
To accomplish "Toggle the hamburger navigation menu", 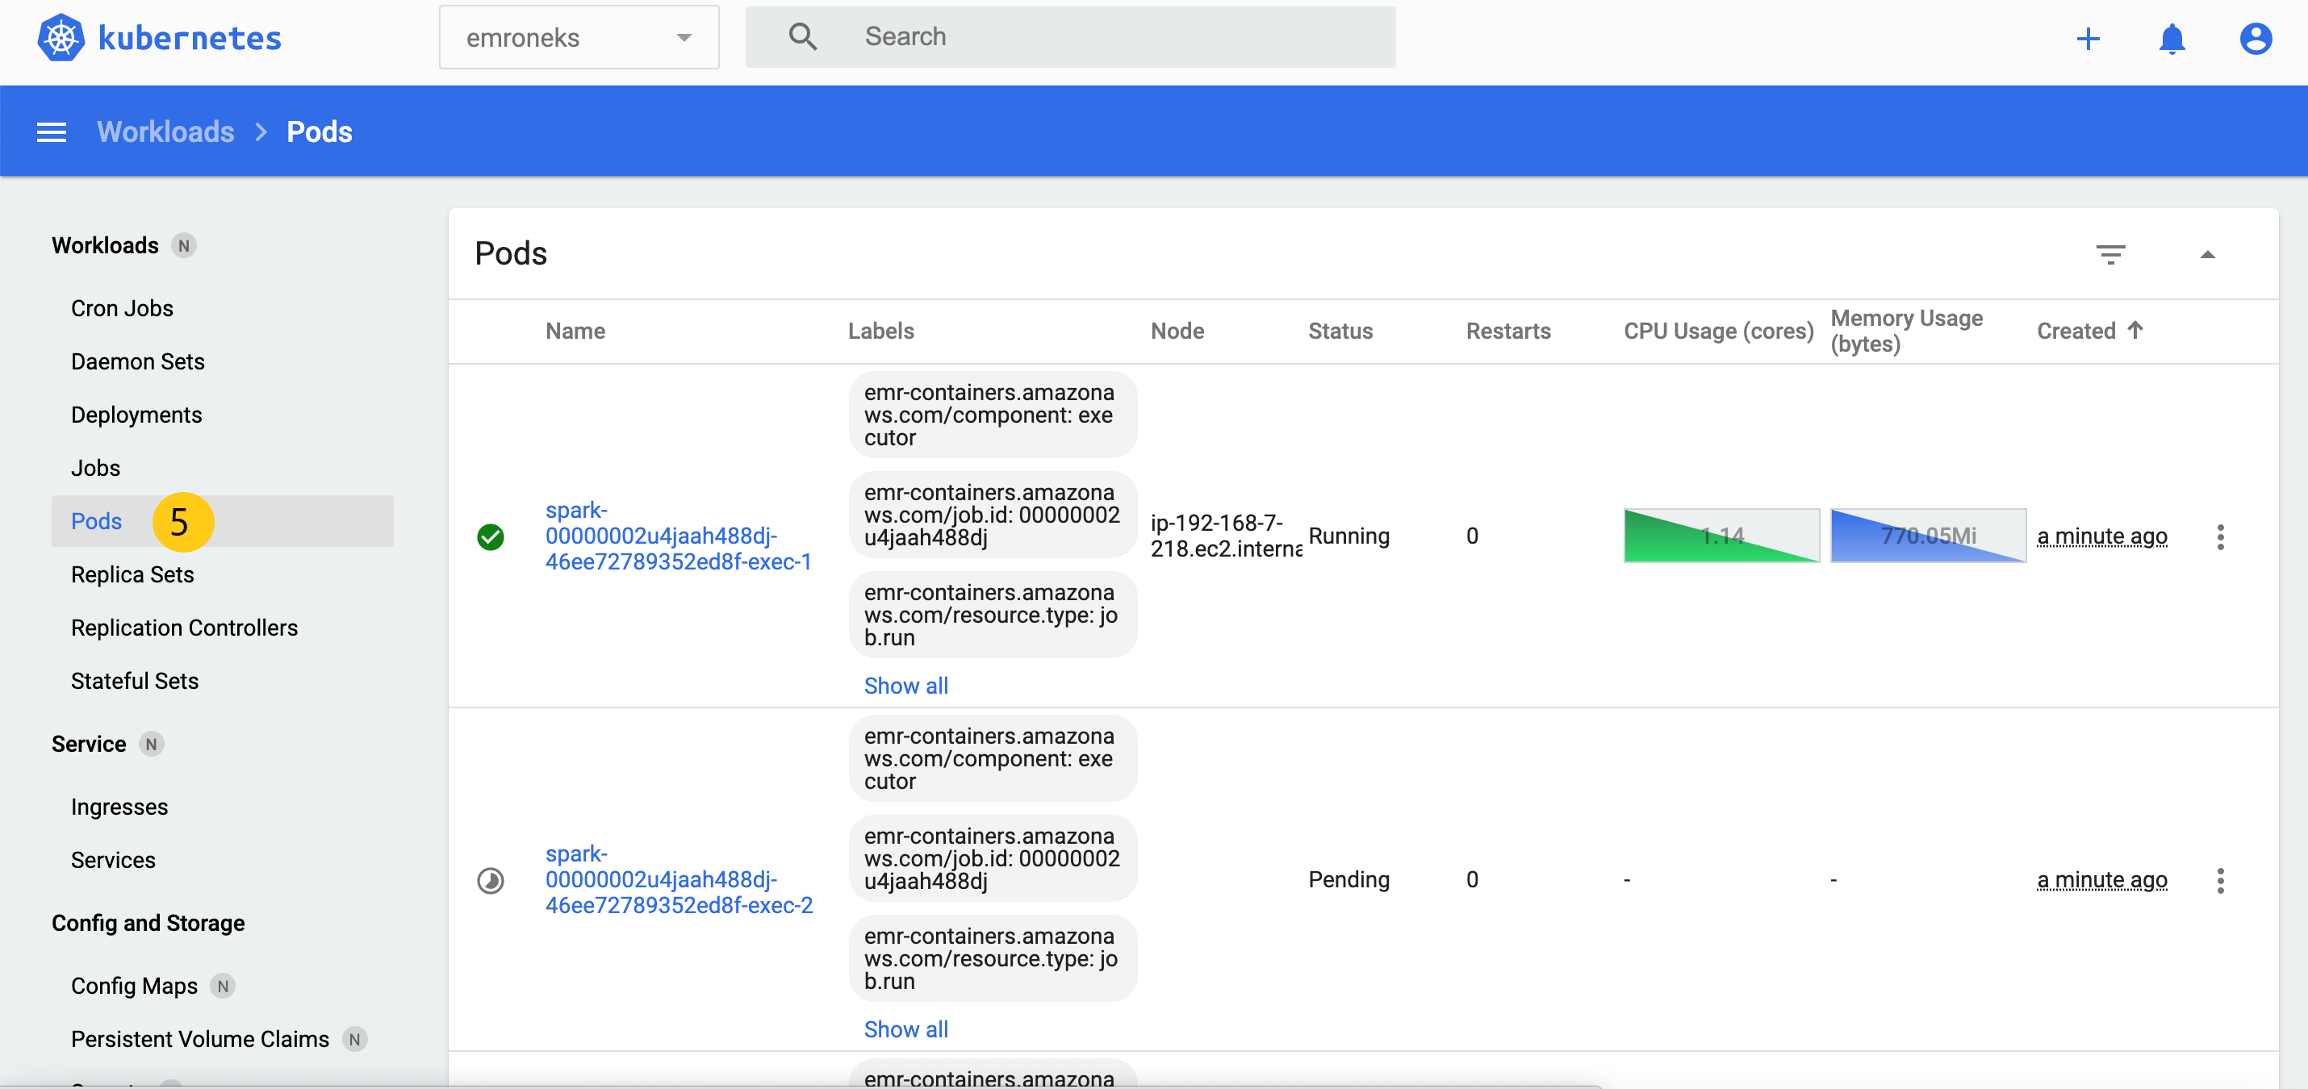I will pyautogui.click(x=51, y=131).
